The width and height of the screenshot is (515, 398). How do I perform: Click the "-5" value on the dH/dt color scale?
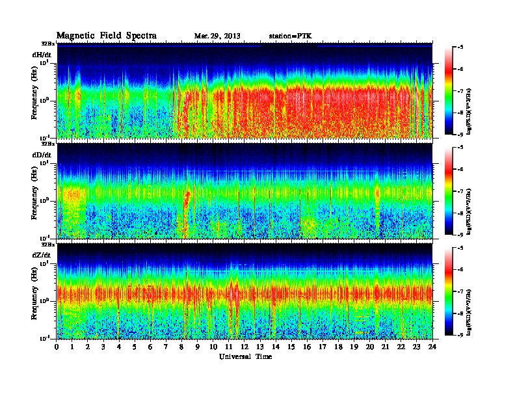(x=460, y=47)
